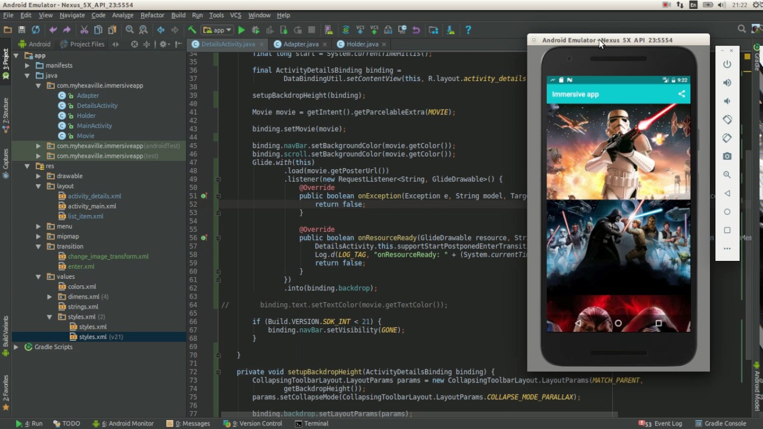This screenshot has height=429, width=763.
Task: Click the Save All toolbar icon
Action: (21, 30)
